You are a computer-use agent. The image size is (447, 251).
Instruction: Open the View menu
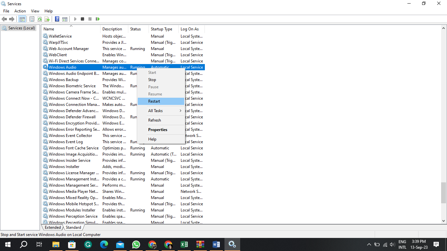[x=35, y=11]
